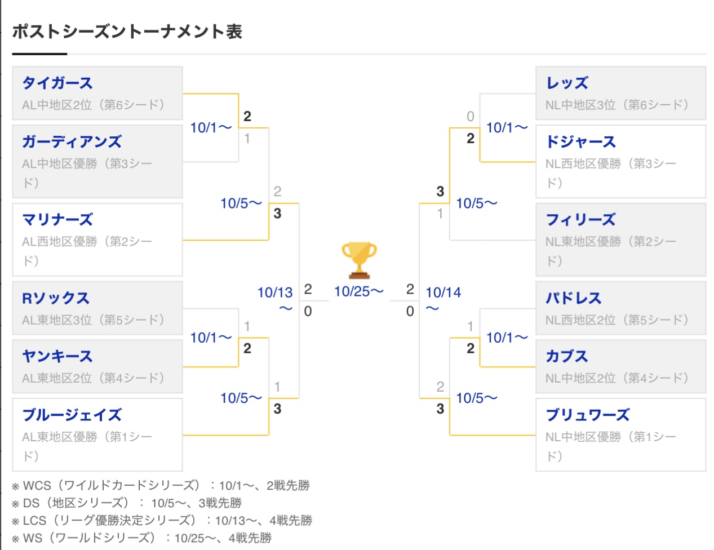Screen dimensions: 714x550
Task: Open the ドジャース team page
Action: [580, 142]
